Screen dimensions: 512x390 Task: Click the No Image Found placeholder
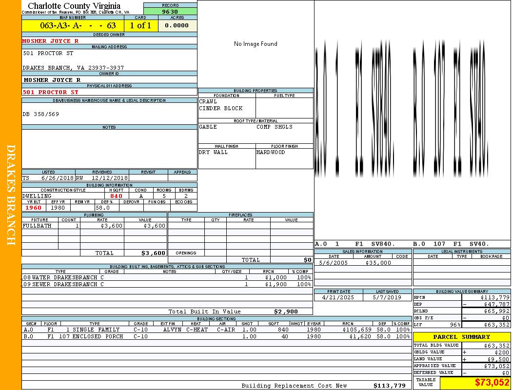coord(256,44)
